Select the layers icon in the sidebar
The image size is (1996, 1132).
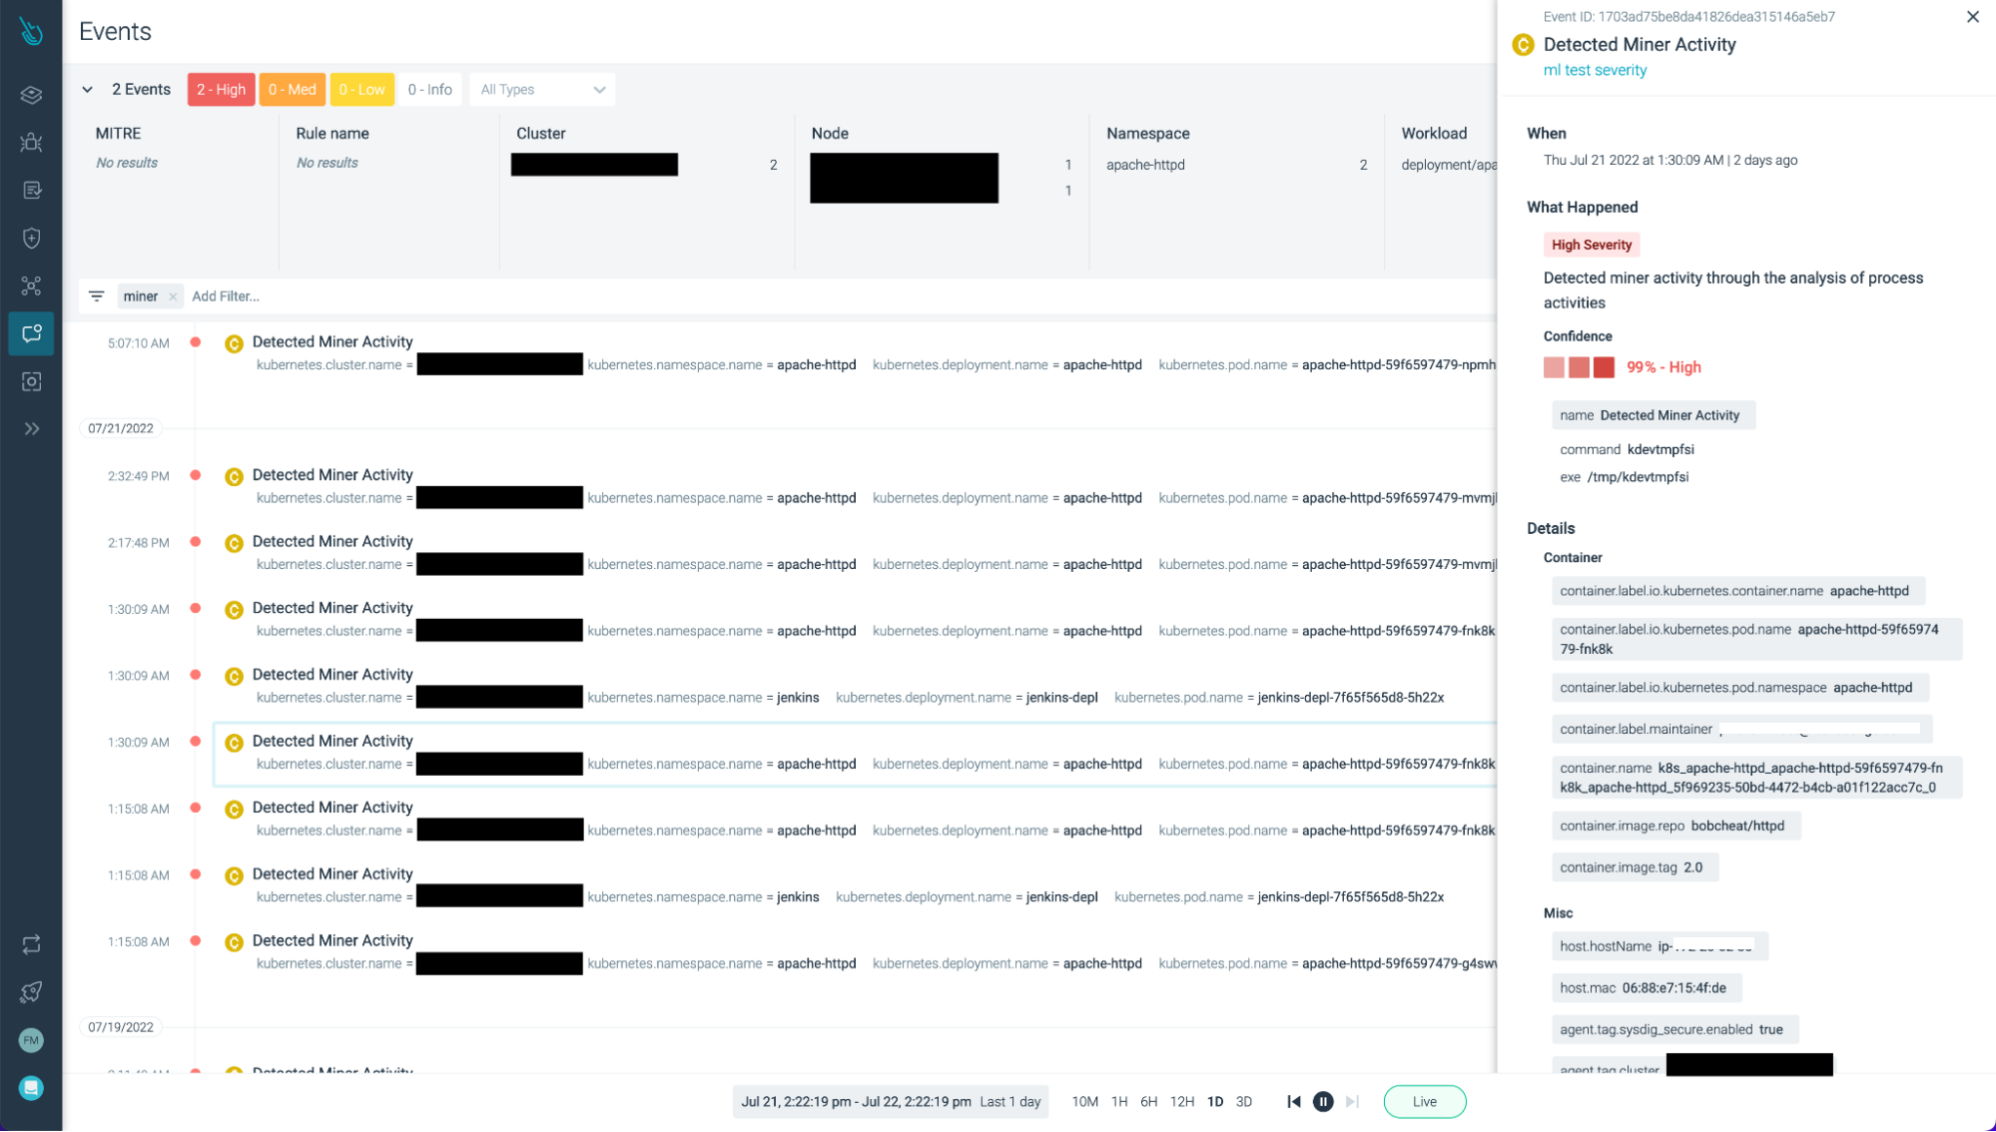(31, 95)
